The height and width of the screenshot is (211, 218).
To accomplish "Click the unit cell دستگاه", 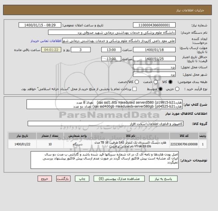I will (78, 144).
